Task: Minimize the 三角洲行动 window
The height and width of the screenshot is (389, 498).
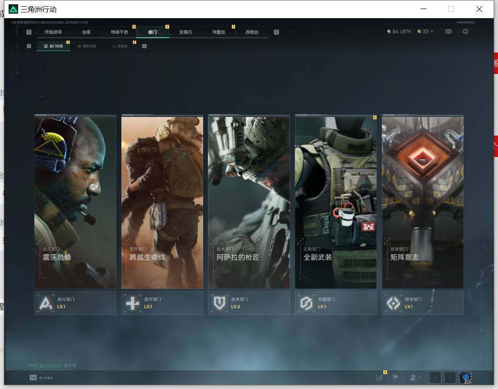Action: (x=423, y=9)
